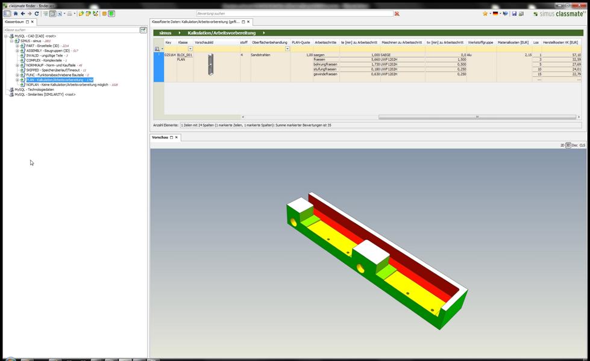Click the green square toolbar icon
This screenshot has height=361, width=590.
coord(111,13)
